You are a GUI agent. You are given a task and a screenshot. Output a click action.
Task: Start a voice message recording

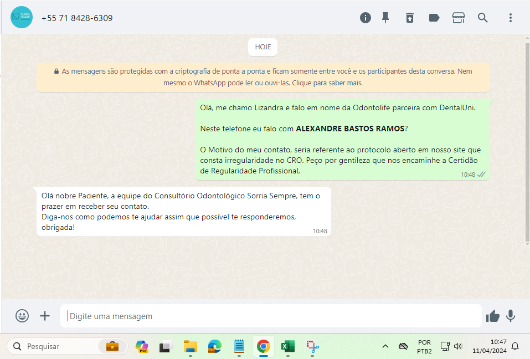(x=511, y=316)
